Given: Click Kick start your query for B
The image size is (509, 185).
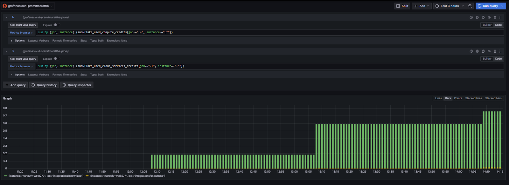Looking at the screenshot, I should (x=23, y=59).
